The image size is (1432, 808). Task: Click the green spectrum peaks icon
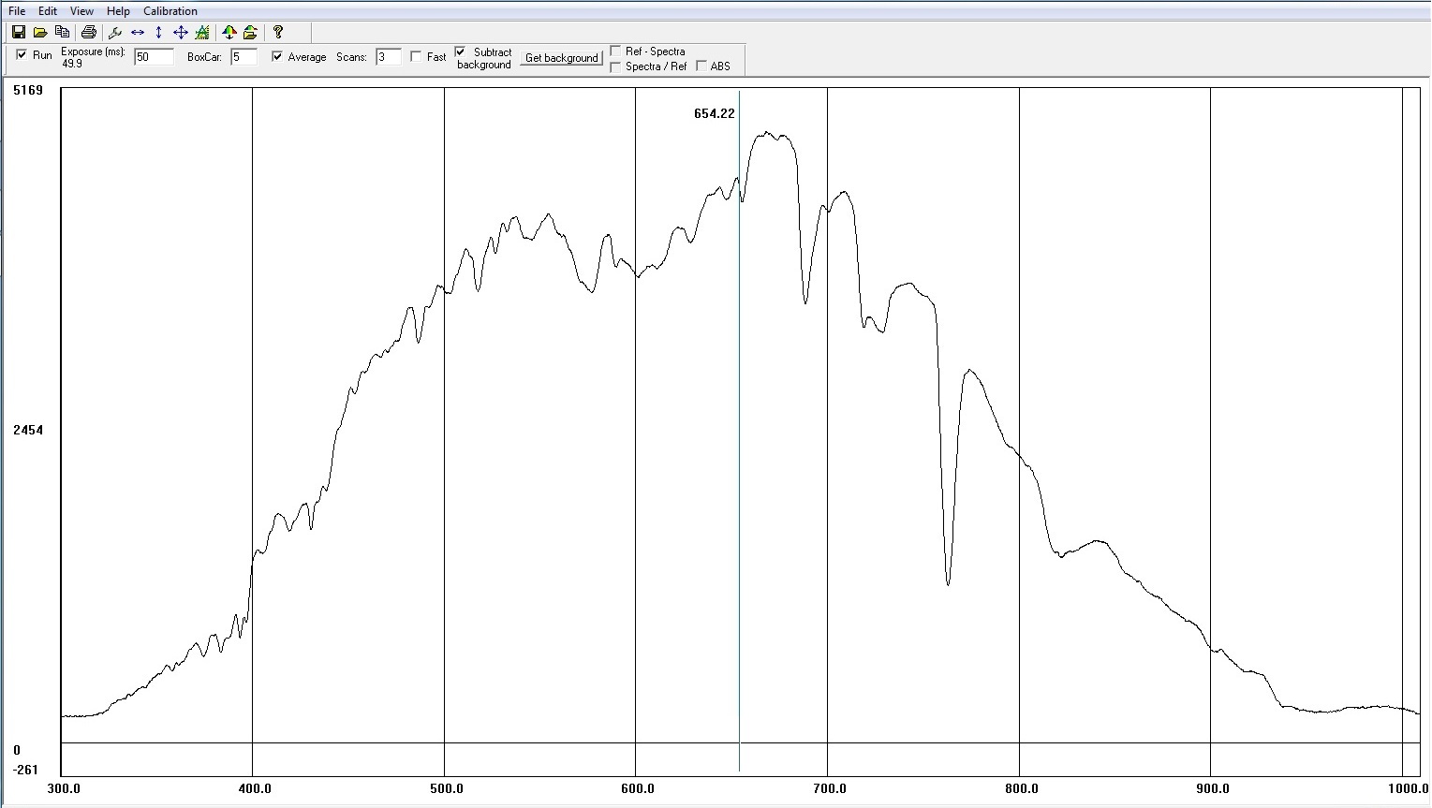202,32
